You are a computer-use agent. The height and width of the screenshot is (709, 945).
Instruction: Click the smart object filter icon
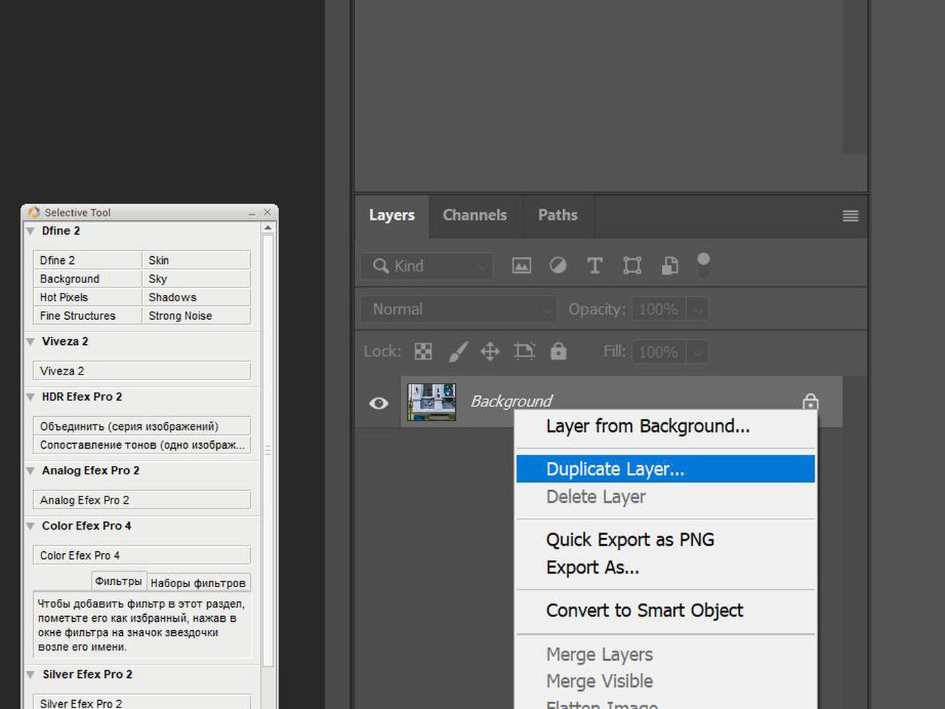670,265
